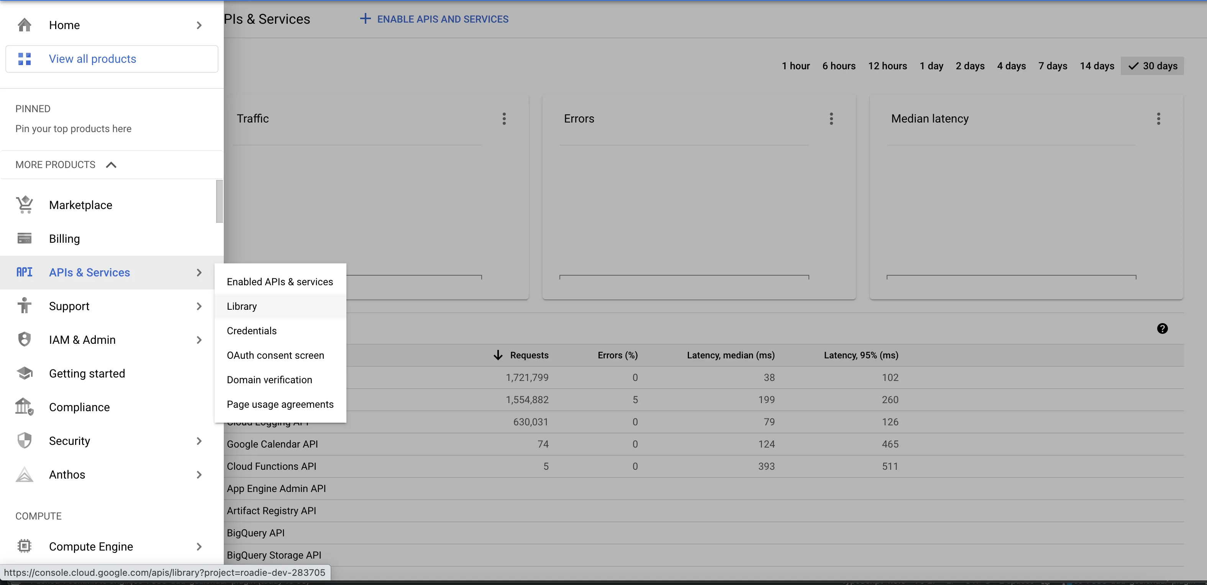This screenshot has width=1207, height=585.
Task: Open Marketplace via the cart icon
Action: click(x=25, y=204)
